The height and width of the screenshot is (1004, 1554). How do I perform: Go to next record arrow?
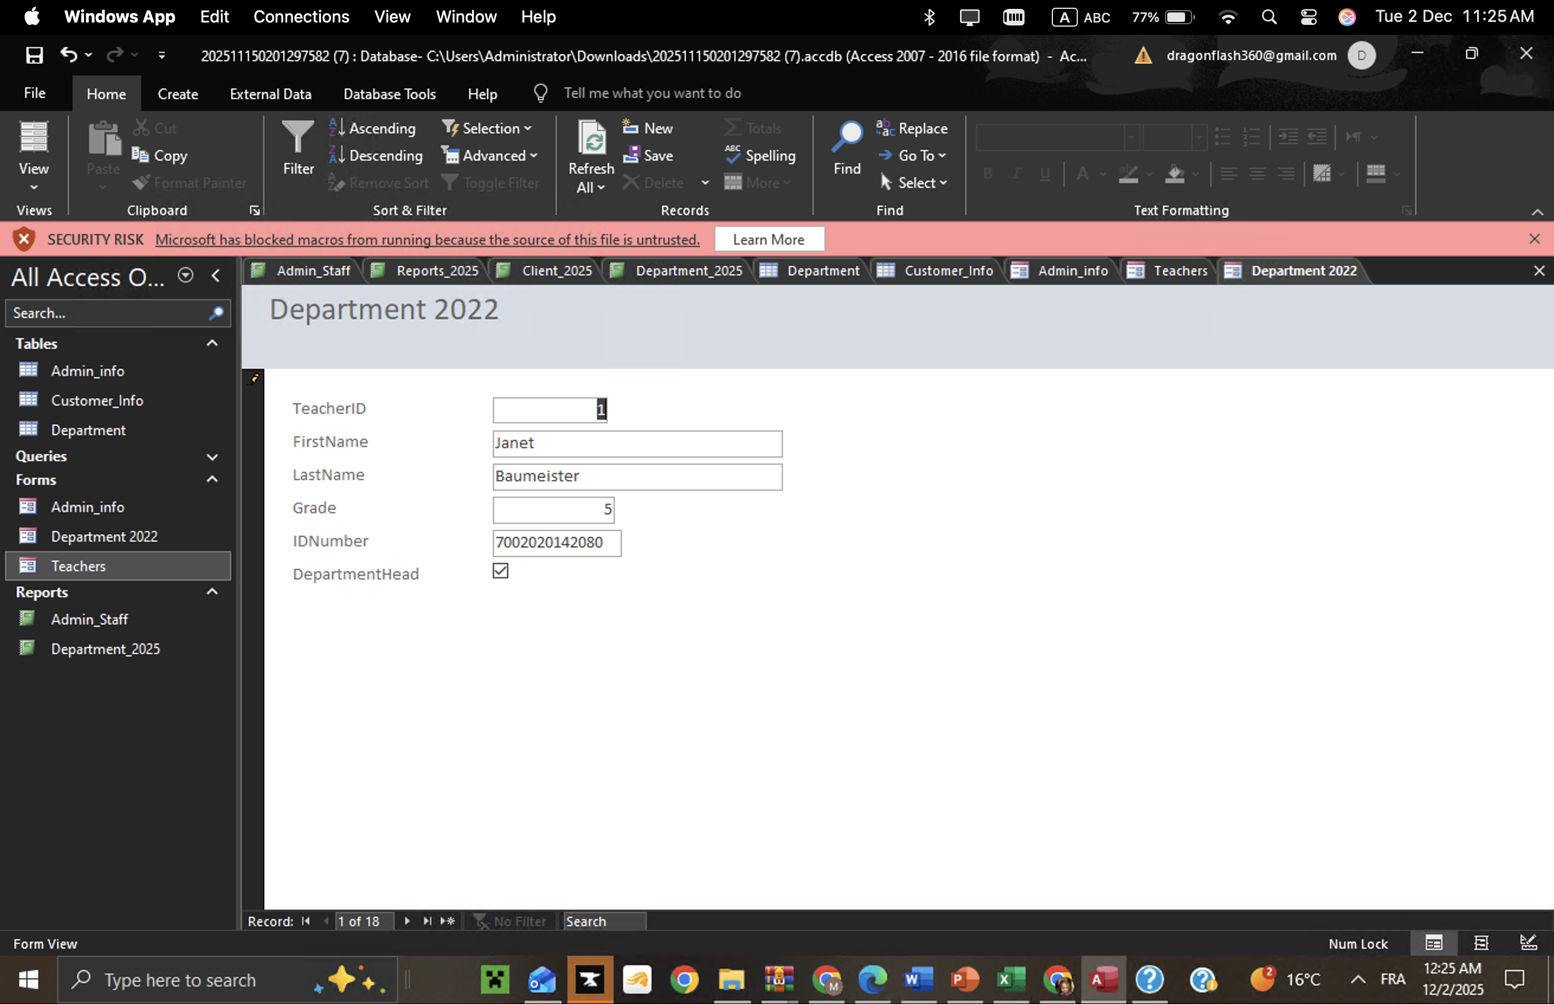coord(407,921)
